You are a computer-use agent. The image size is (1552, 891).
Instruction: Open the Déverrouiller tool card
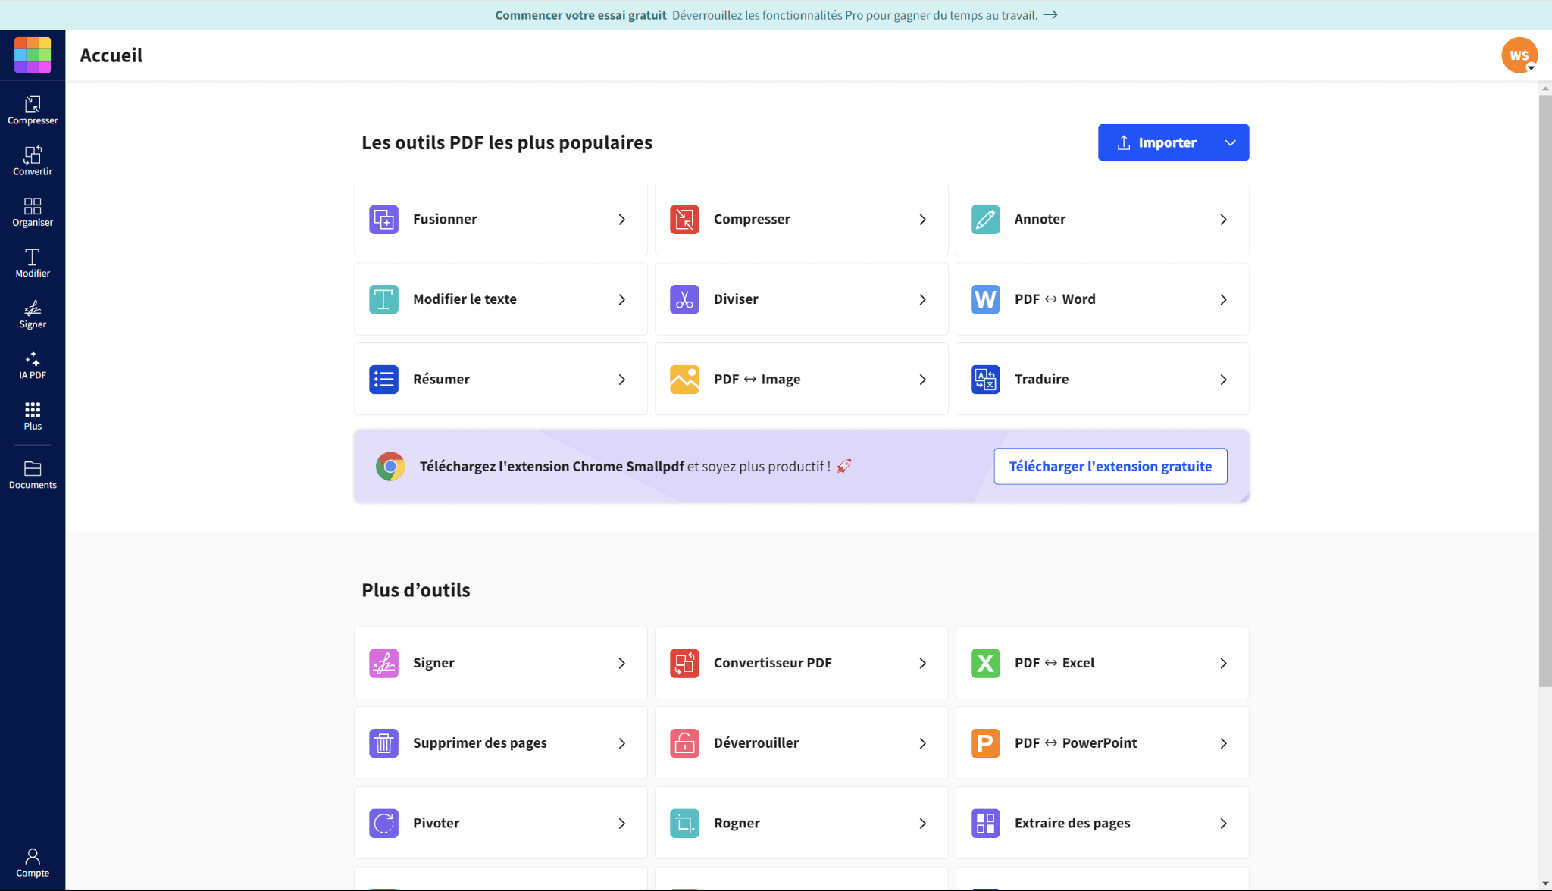coord(800,742)
